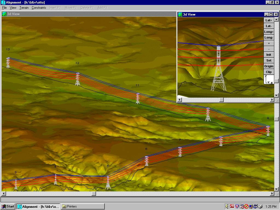Viewport: 280px width, 210px height.
Task: Click the right arrow of the 3d View horizontal scrollbar
Action: [x=272, y=100]
